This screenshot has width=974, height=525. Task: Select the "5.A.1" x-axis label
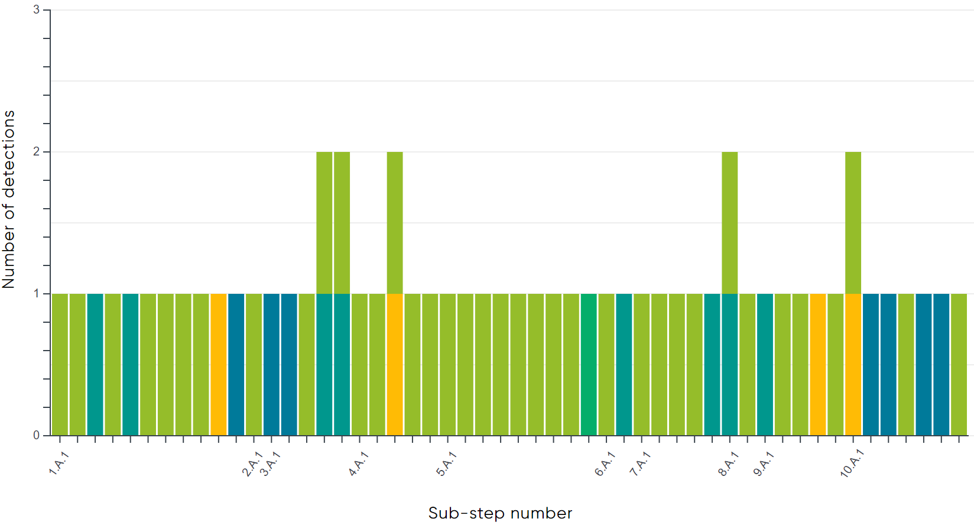coord(446,464)
